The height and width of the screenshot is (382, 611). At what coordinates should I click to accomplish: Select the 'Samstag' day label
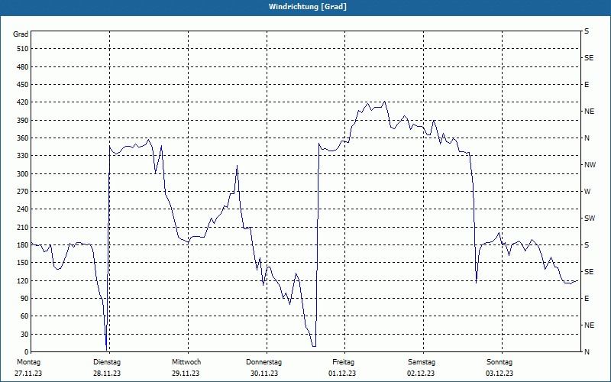pos(422,362)
